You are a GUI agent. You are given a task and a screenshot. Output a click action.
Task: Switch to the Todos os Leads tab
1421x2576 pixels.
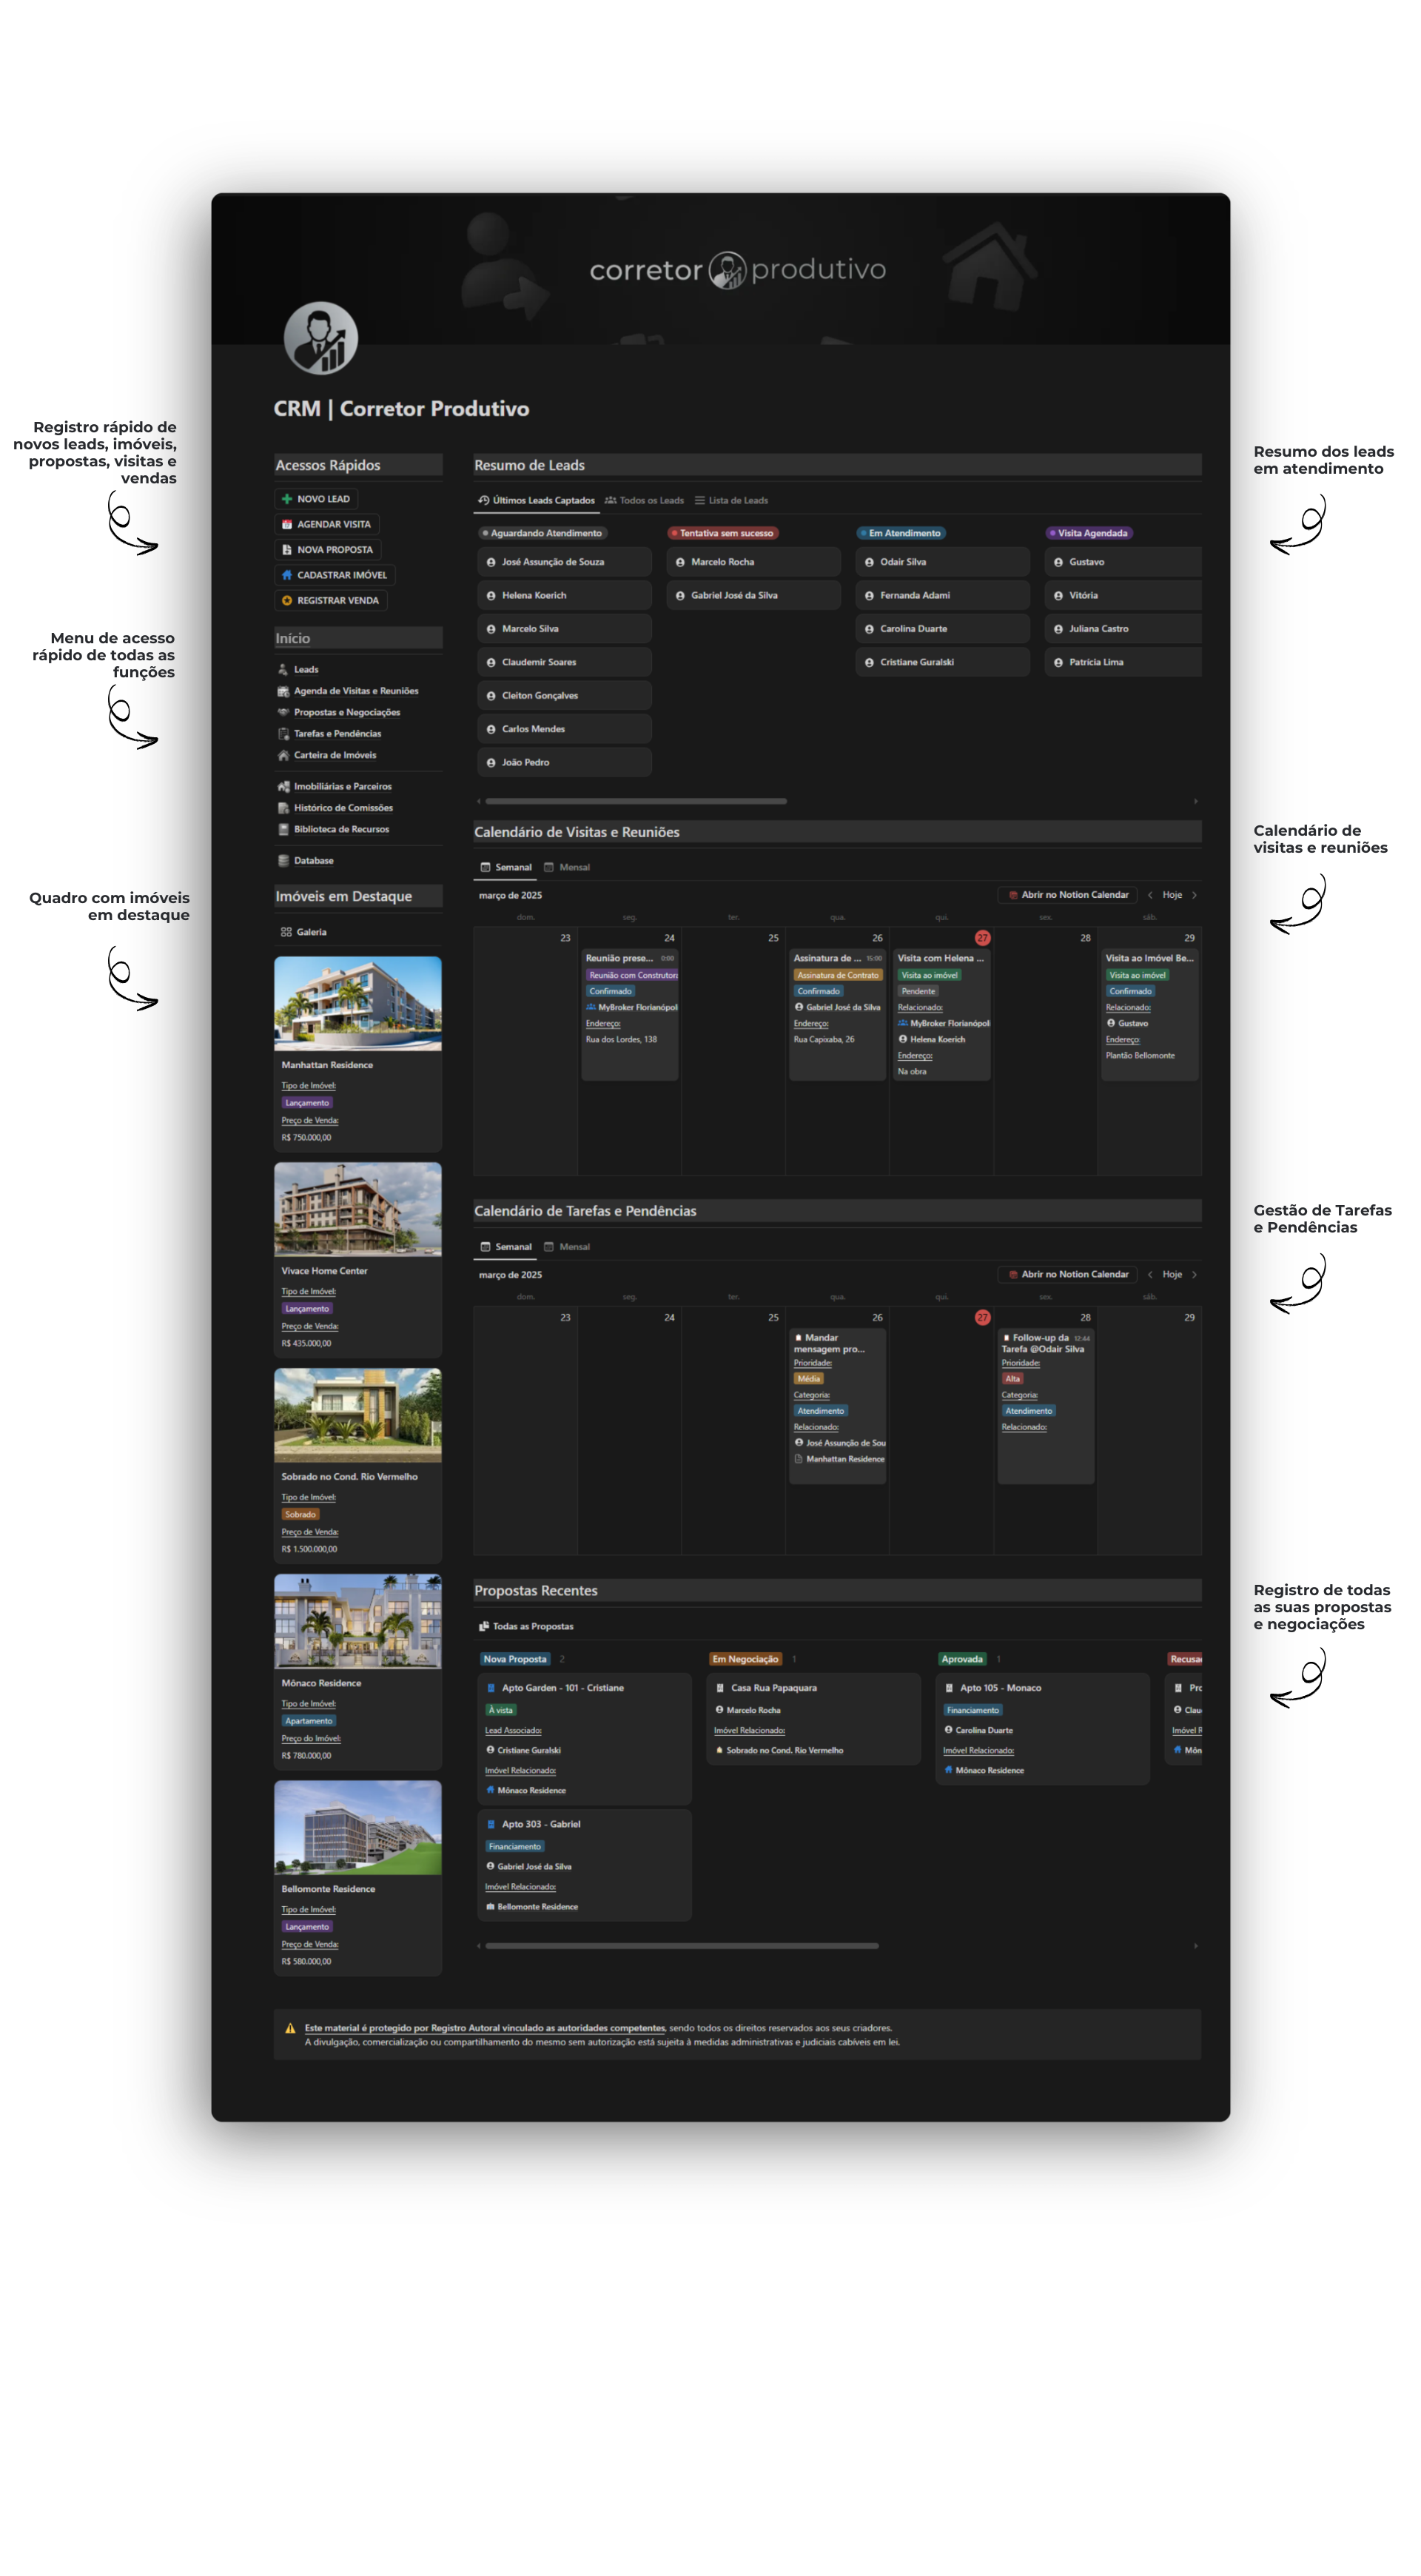pos(645,501)
